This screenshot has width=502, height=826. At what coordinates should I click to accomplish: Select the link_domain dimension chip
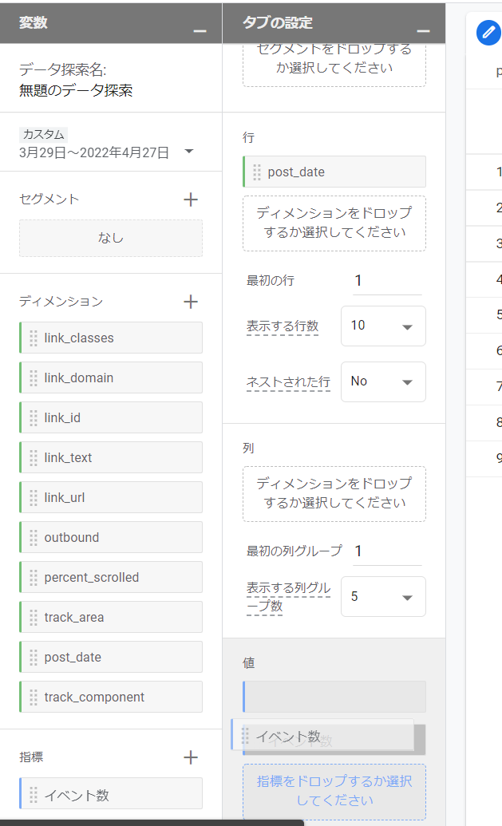click(x=111, y=377)
